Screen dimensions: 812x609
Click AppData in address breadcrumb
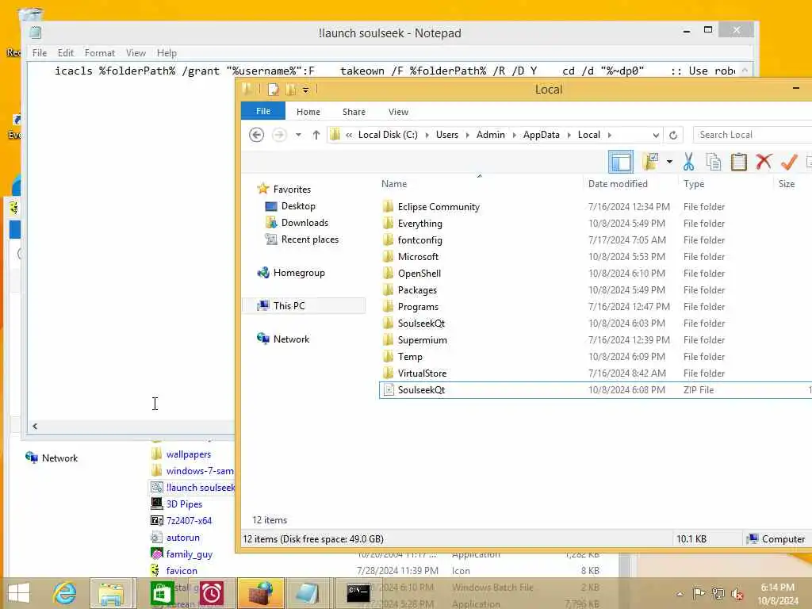(x=541, y=135)
